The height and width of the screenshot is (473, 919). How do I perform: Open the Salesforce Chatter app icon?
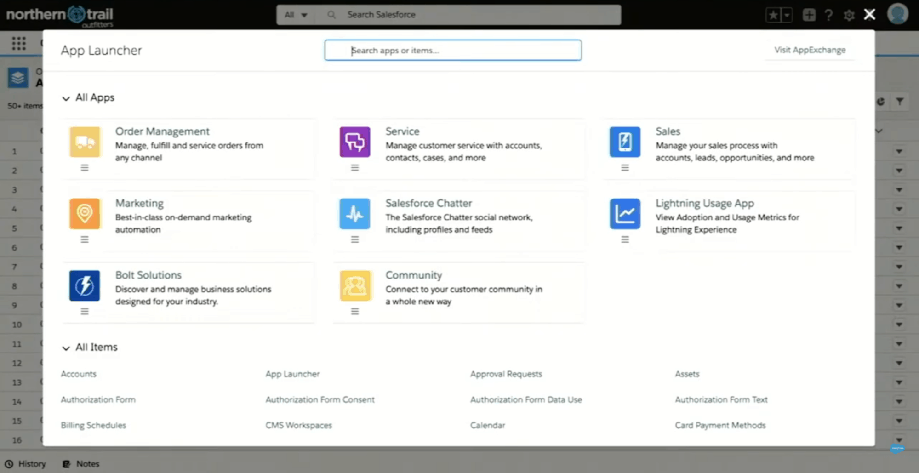click(x=354, y=214)
